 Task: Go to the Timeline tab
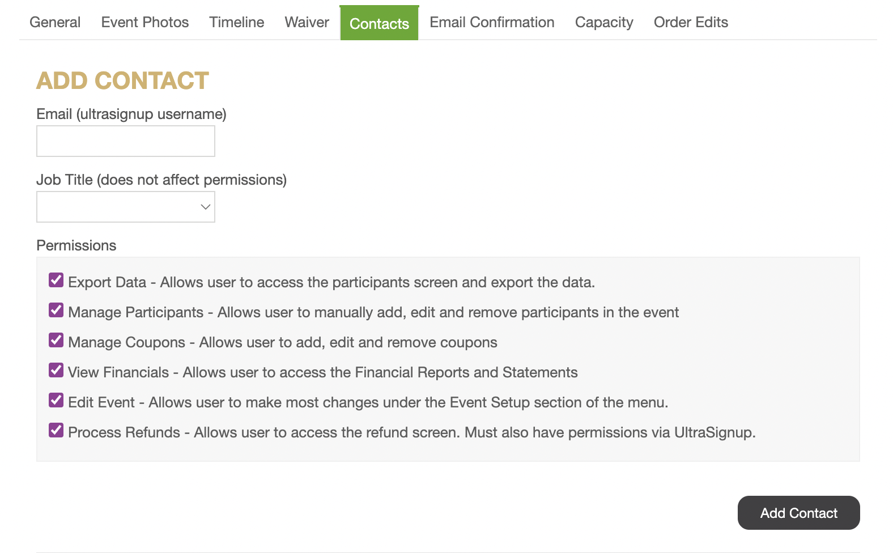[x=237, y=22]
